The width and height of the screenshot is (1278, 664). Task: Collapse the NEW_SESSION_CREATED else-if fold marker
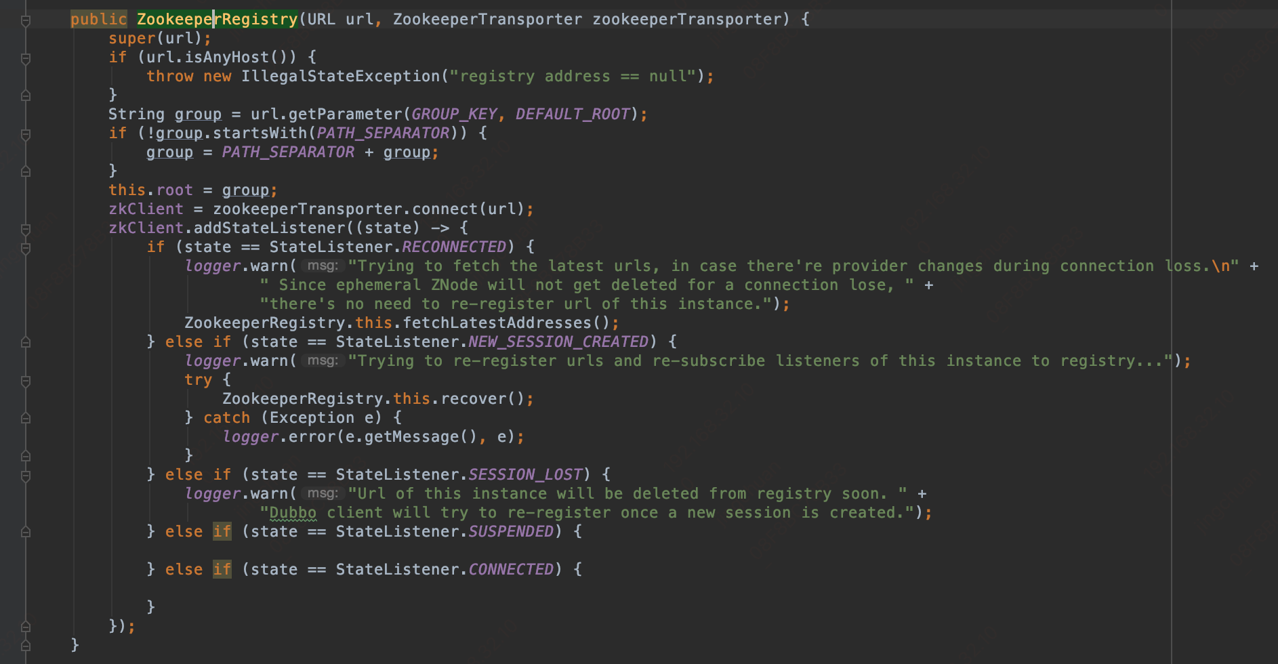pos(26,343)
